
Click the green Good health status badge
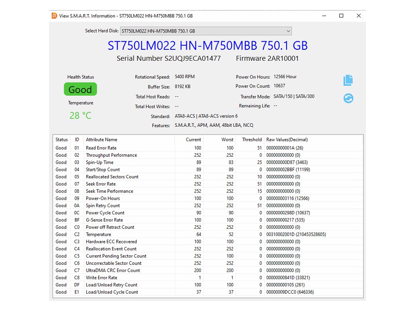coord(80,89)
